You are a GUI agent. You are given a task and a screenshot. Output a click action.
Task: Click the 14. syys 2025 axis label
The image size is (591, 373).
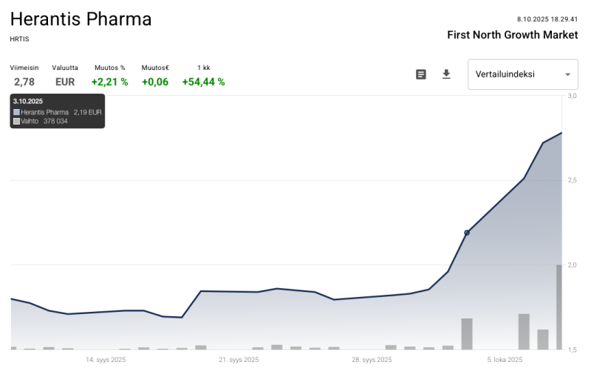tap(106, 360)
